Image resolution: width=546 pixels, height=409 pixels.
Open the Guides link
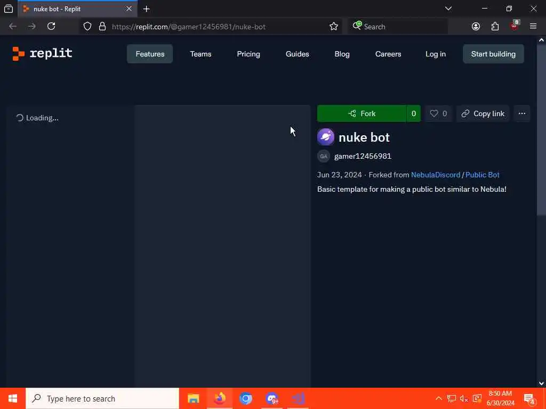pyautogui.click(x=297, y=54)
